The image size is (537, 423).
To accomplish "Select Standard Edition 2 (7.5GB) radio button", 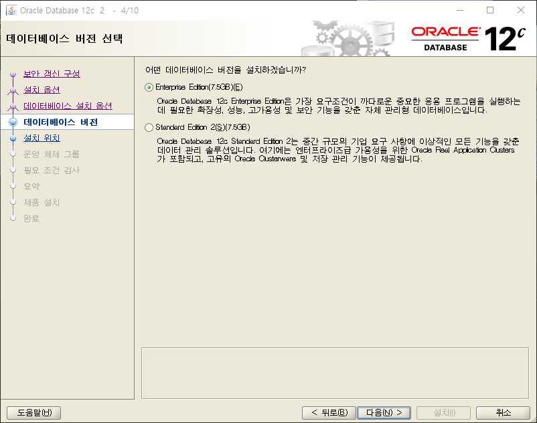I will (149, 128).
